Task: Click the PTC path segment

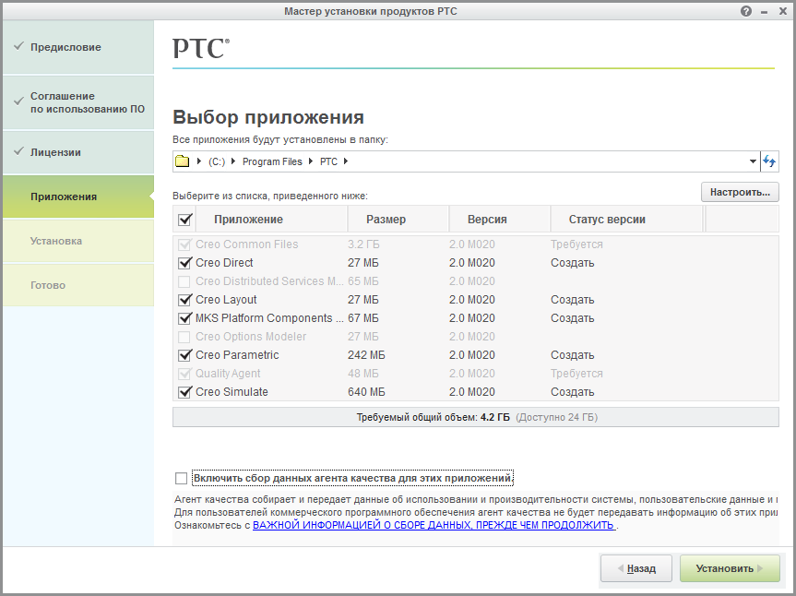Action: click(x=328, y=161)
